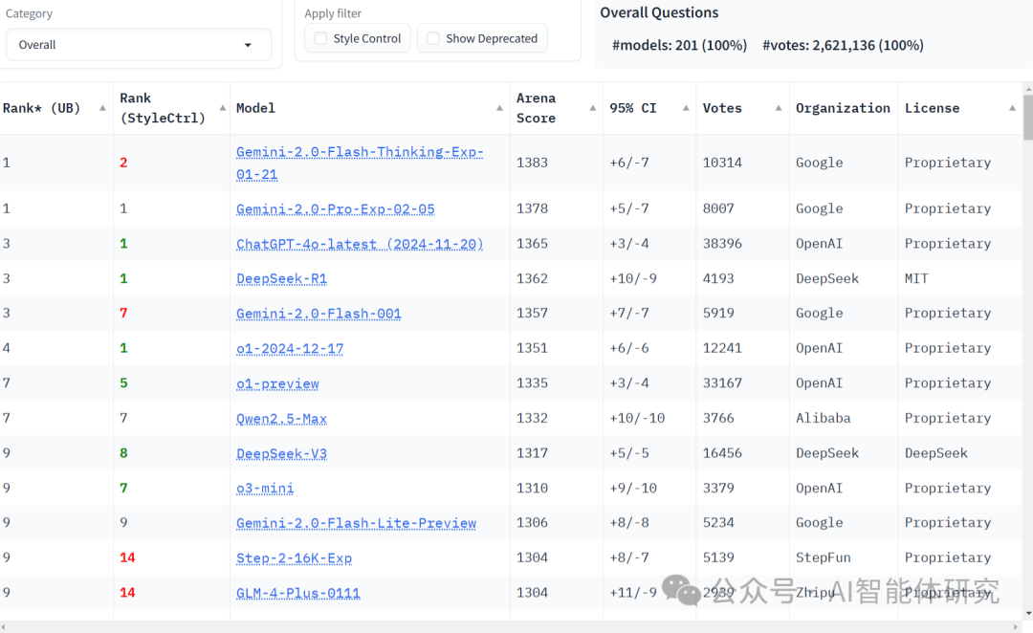The image size is (1033, 633).
Task: Sort the Model column using its arrow
Action: point(499,108)
